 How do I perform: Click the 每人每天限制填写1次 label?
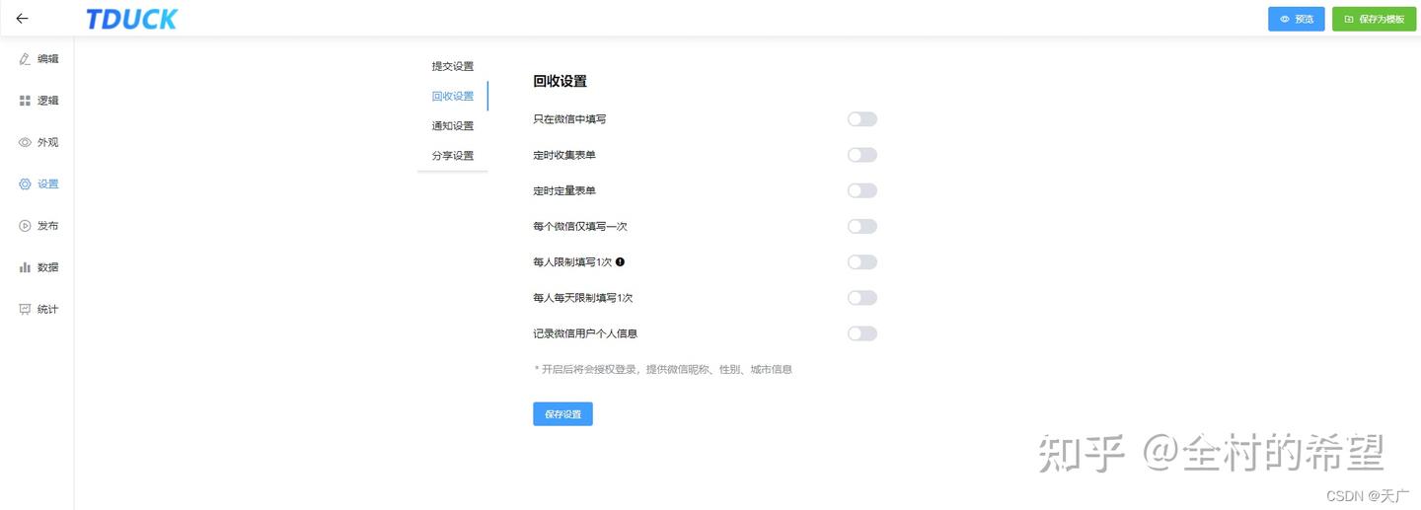pos(582,298)
